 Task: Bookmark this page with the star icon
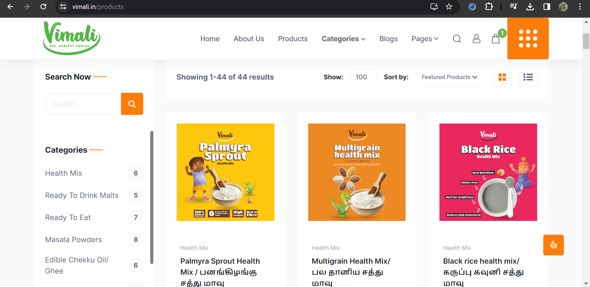click(449, 6)
